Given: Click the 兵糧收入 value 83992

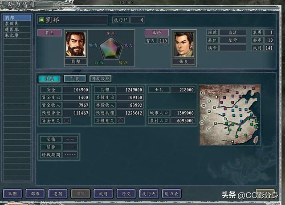Looking at the screenshot, I should coord(130,105).
